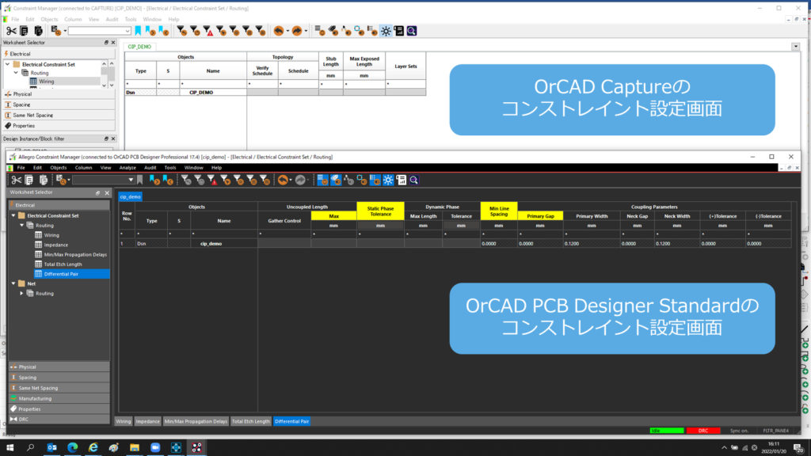811x456 pixels.
Task: Open the Physical domain in Capture Worksheet Selector
Action: (x=59, y=94)
